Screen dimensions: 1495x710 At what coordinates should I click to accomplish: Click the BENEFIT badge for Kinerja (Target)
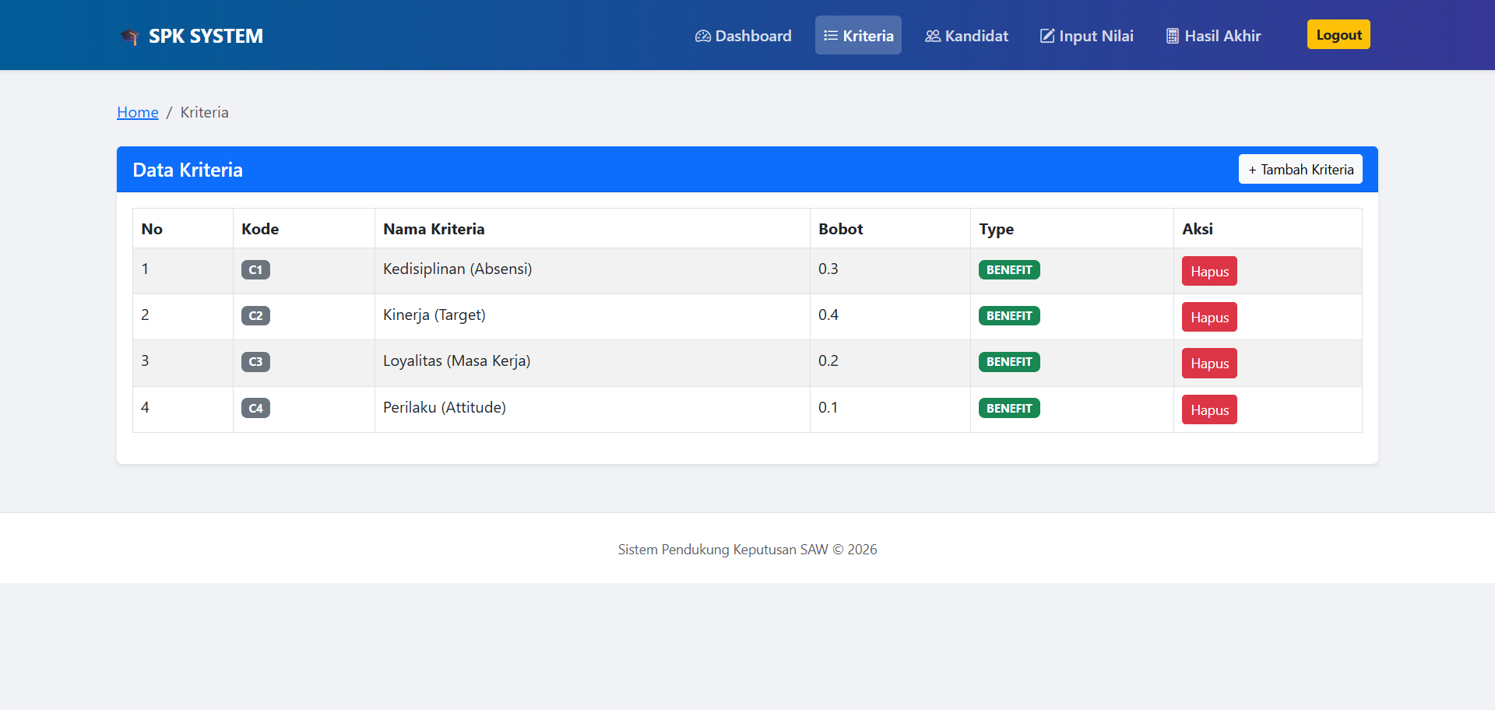pyautogui.click(x=1009, y=315)
